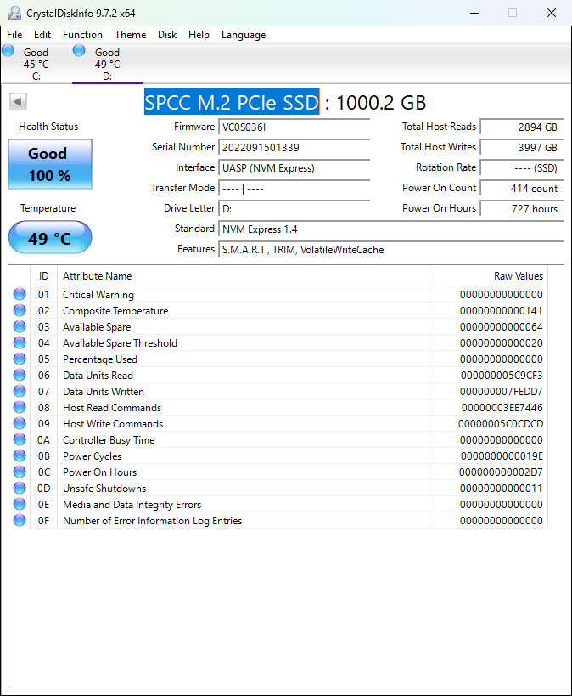Click status orb for Percentage Used row
This screenshot has width=572, height=696.
[x=20, y=359]
